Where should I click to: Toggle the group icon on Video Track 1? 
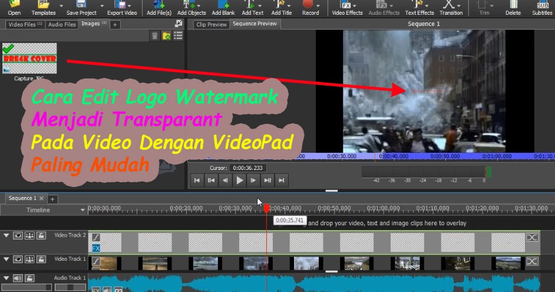click(29, 260)
